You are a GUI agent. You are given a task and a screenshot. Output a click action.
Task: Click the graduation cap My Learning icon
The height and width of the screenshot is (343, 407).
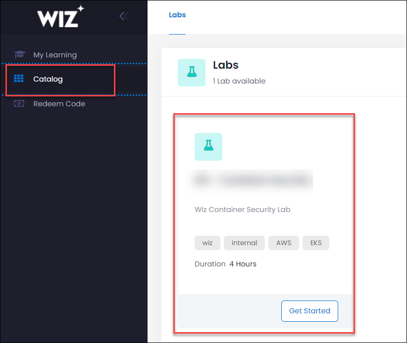tap(20, 54)
